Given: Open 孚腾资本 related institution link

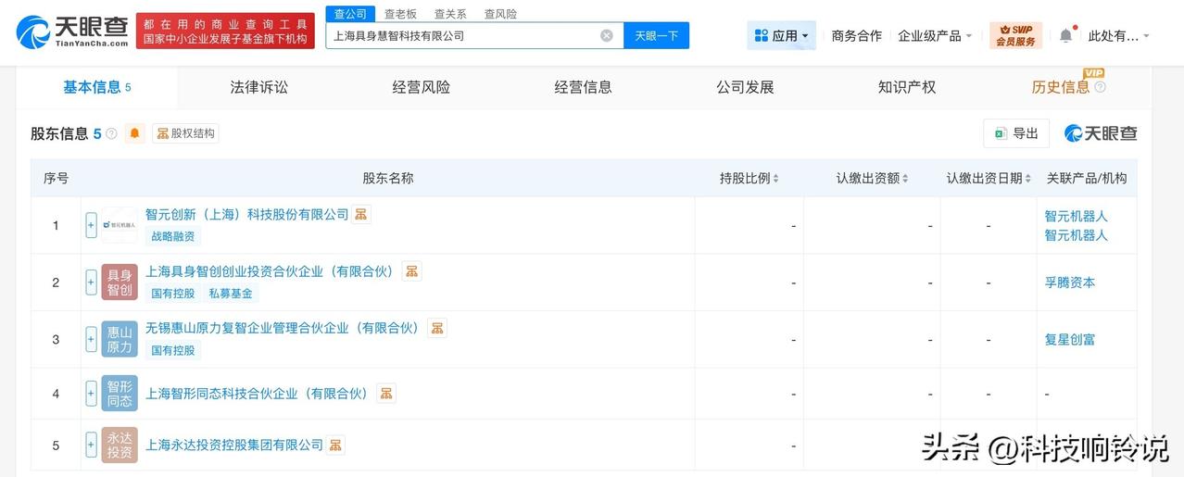Looking at the screenshot, I should pos(1070,282).
